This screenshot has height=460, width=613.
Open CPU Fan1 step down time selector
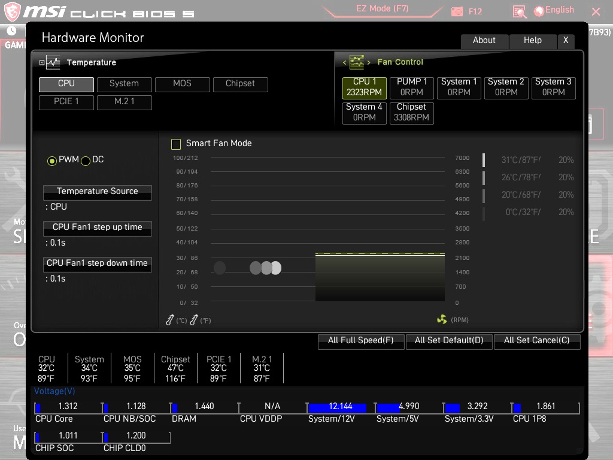(x=98, y=264)
